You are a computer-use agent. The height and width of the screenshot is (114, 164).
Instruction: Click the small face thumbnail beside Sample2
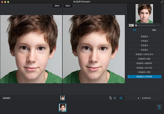click(x=63, y=98)
